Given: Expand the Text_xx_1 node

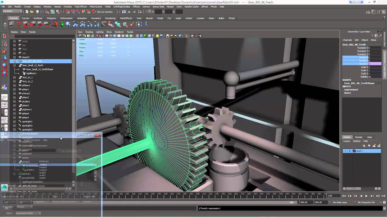Looking at the screenshot, I should click(14, 77).
